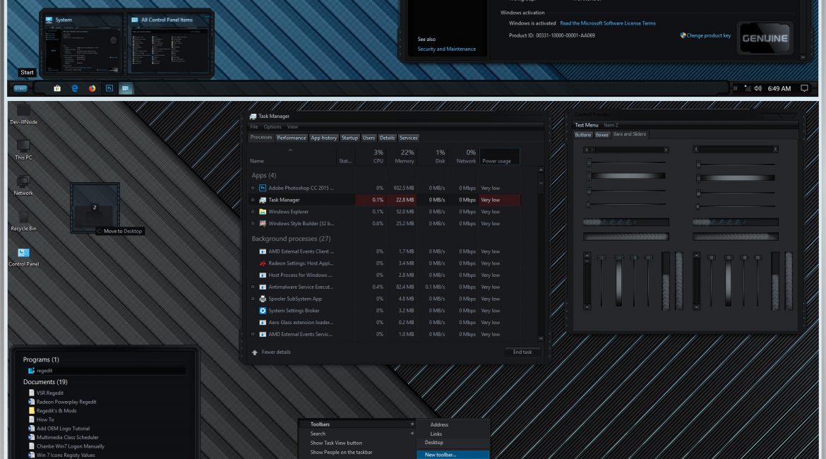Open the File menu in Task Manager

tap(254, 127)
